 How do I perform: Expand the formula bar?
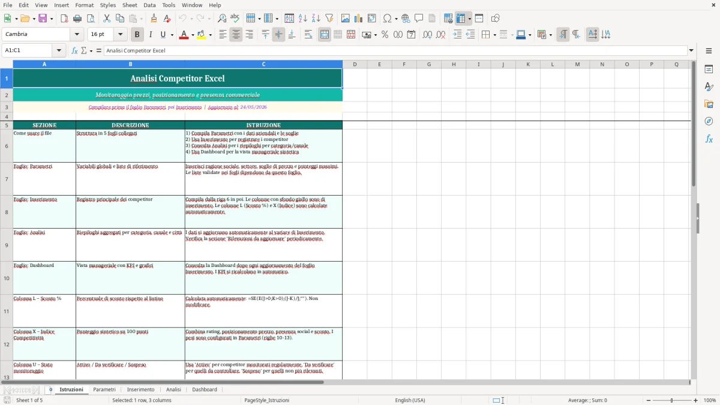pyautogui.click(x=691, y=50)
